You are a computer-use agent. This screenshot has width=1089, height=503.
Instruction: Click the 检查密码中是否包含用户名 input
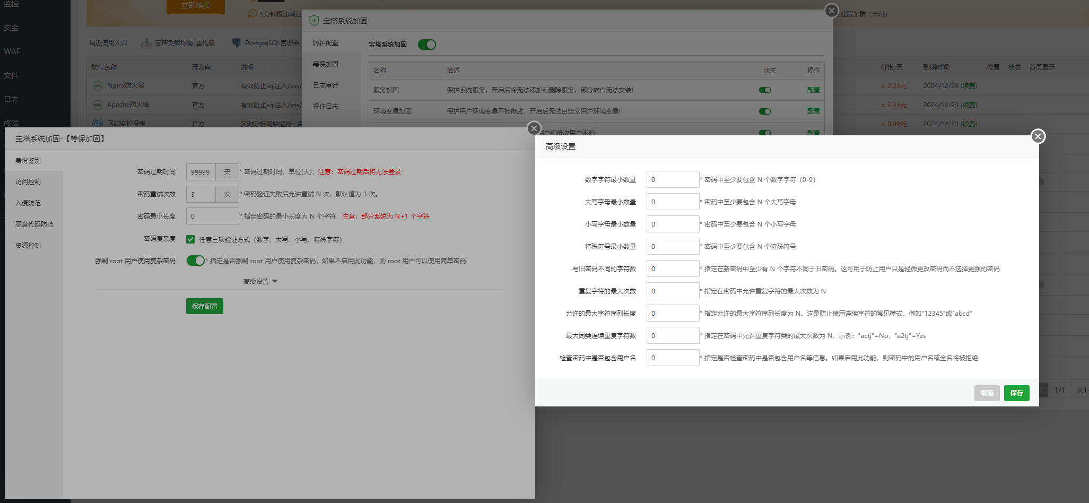(673, 358)
